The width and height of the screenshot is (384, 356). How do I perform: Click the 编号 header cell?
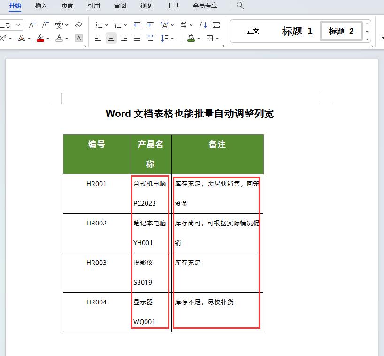coord(97,155)
